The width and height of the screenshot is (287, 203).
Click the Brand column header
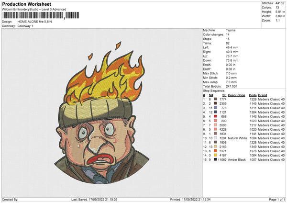pyautogui.click(x=263, y=95)
